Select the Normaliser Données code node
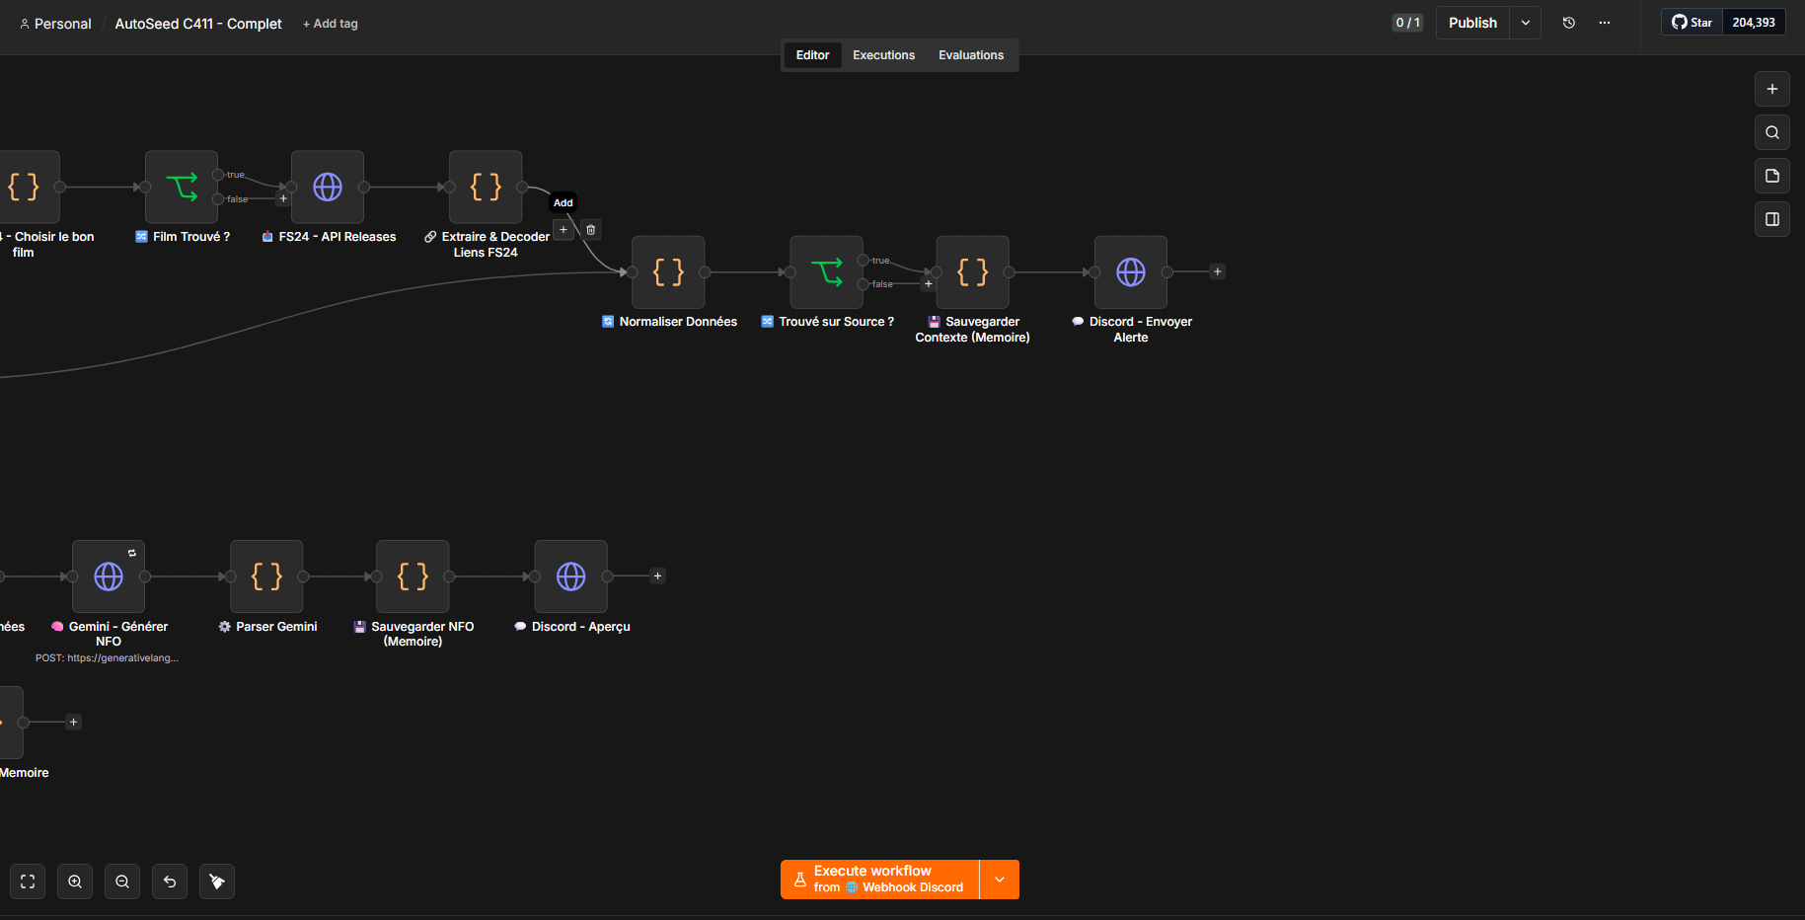Screen dimensions: 1805x920 point(668,271)
